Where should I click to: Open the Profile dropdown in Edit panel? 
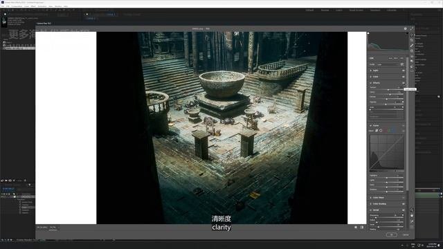tap(388, 64)
